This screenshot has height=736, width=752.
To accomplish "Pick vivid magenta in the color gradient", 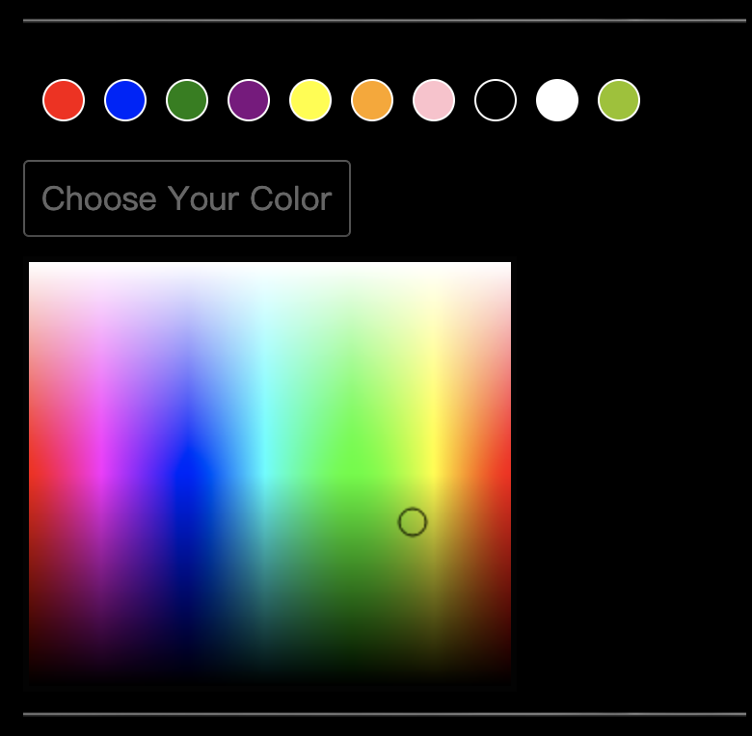I will 103,470.
